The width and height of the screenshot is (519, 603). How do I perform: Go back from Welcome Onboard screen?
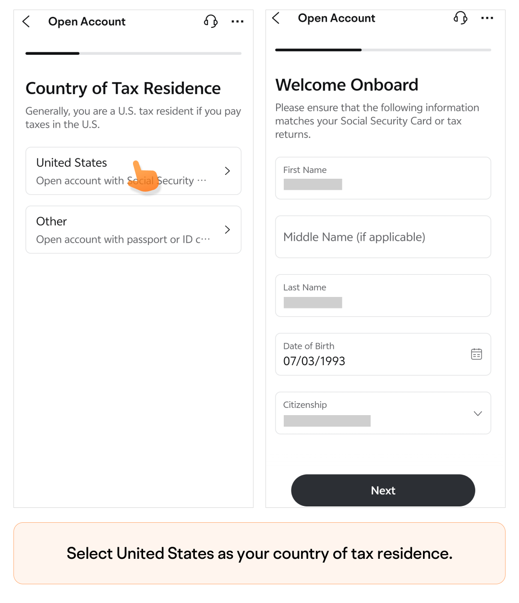click(276, 18)
